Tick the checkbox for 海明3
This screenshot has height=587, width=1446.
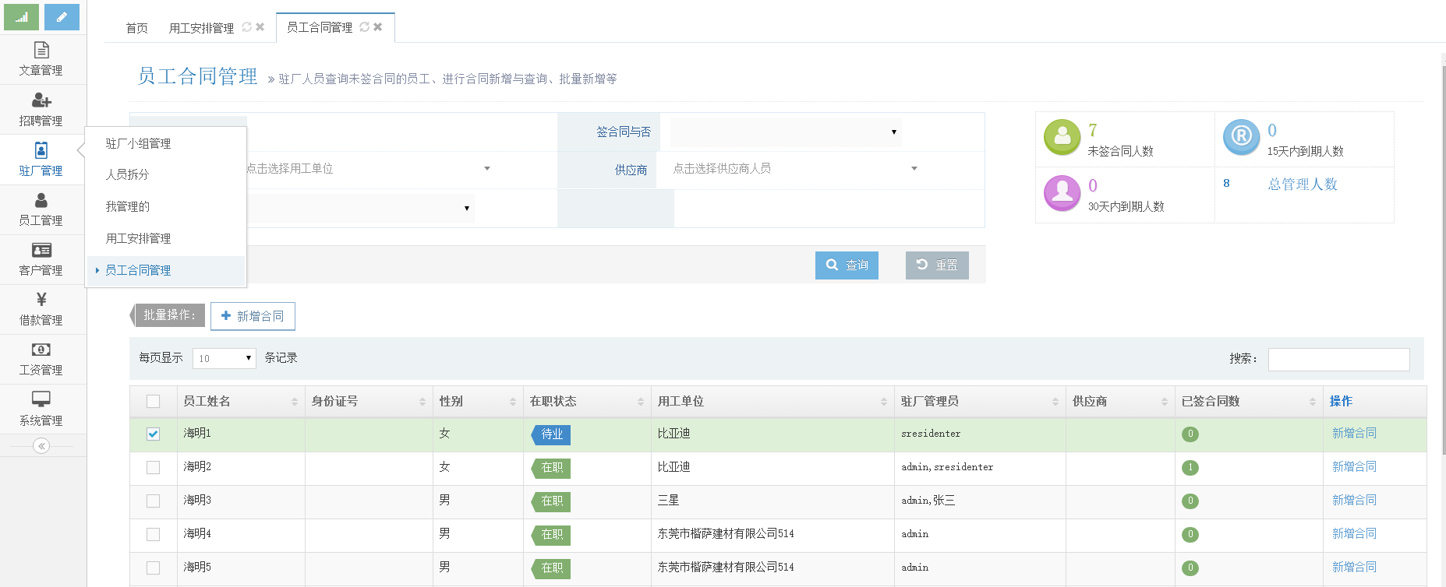[153, 501]
